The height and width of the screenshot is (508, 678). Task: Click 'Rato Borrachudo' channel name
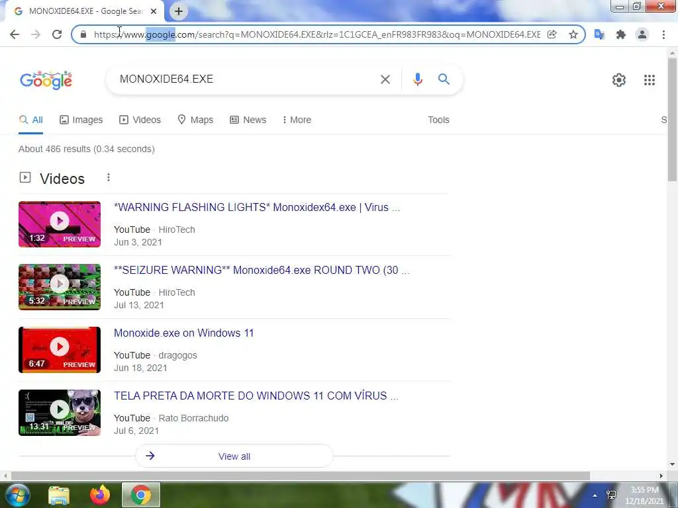pos(194,418)
